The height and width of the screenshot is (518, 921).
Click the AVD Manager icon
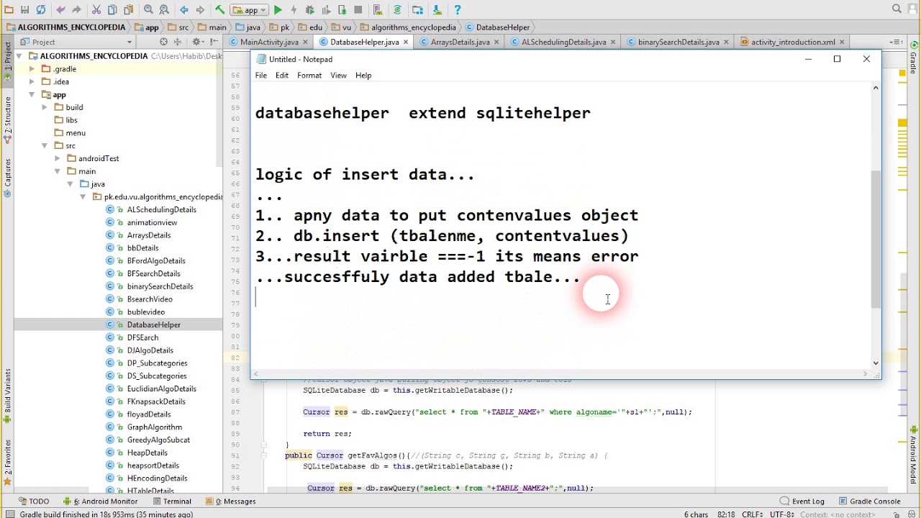(377, 10)
